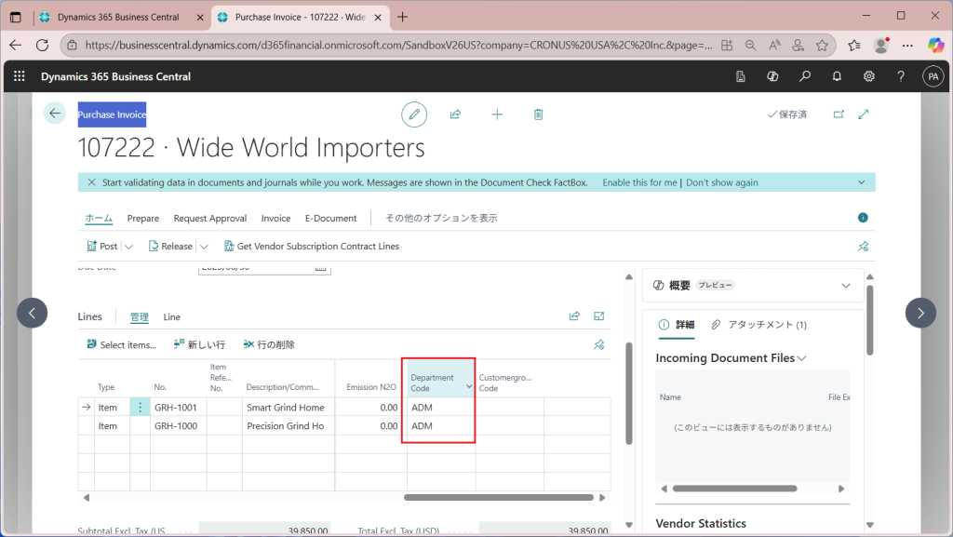
Task: Switch to the ホーム tab
Action: [x=99, y=218]
